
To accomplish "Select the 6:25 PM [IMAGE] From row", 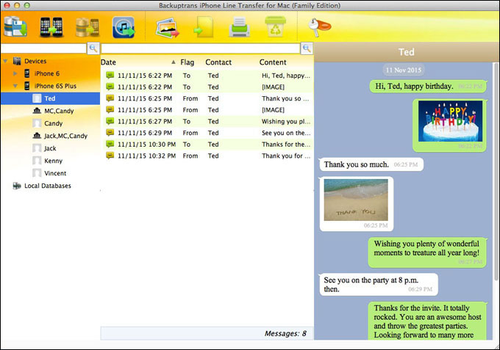I will tap(207, 110).
